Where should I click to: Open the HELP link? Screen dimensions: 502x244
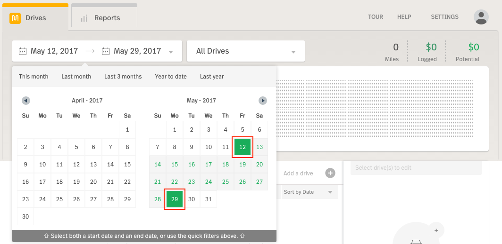(x=404, y=17)
